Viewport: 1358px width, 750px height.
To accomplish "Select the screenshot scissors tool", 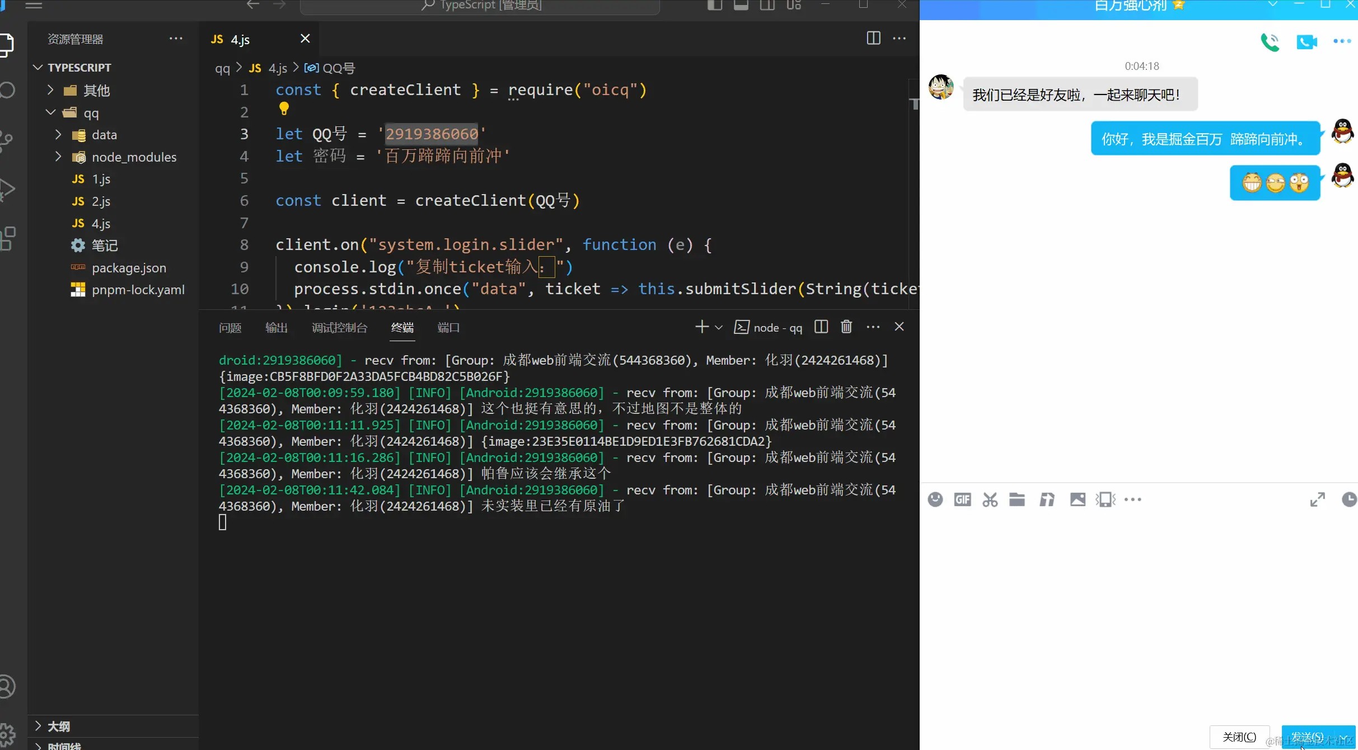I will click(990, 499).
